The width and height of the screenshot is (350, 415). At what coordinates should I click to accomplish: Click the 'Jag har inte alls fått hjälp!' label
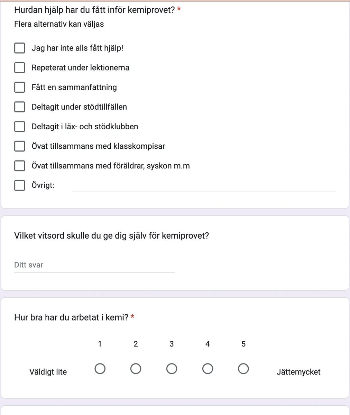[77, 48]
